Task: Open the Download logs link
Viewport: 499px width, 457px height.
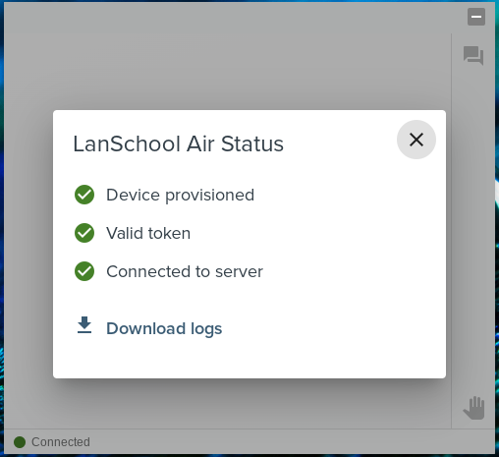Action: coord(164,328)
